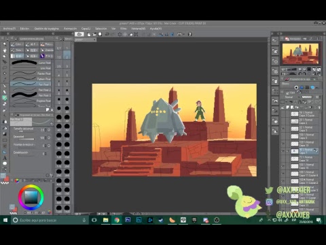Choose brush size preset 5
The width and height of the screenshot is (326, 245).
pos(67,73)
